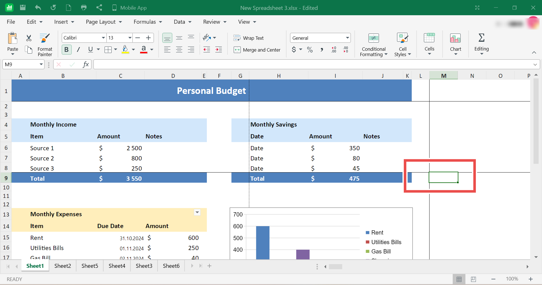Apply comma style format
This screenshot has height=285, width=542.
click(322, 50)
